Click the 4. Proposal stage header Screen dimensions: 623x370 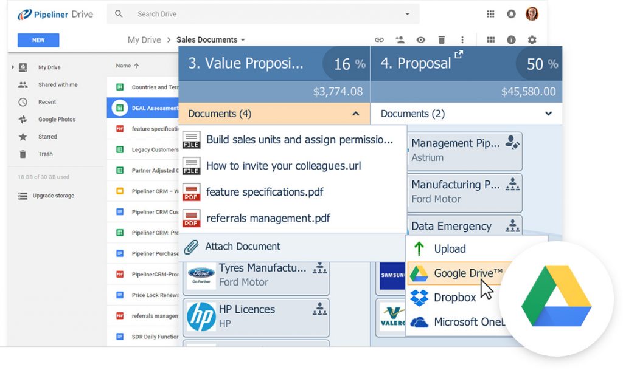coord(467,63)
